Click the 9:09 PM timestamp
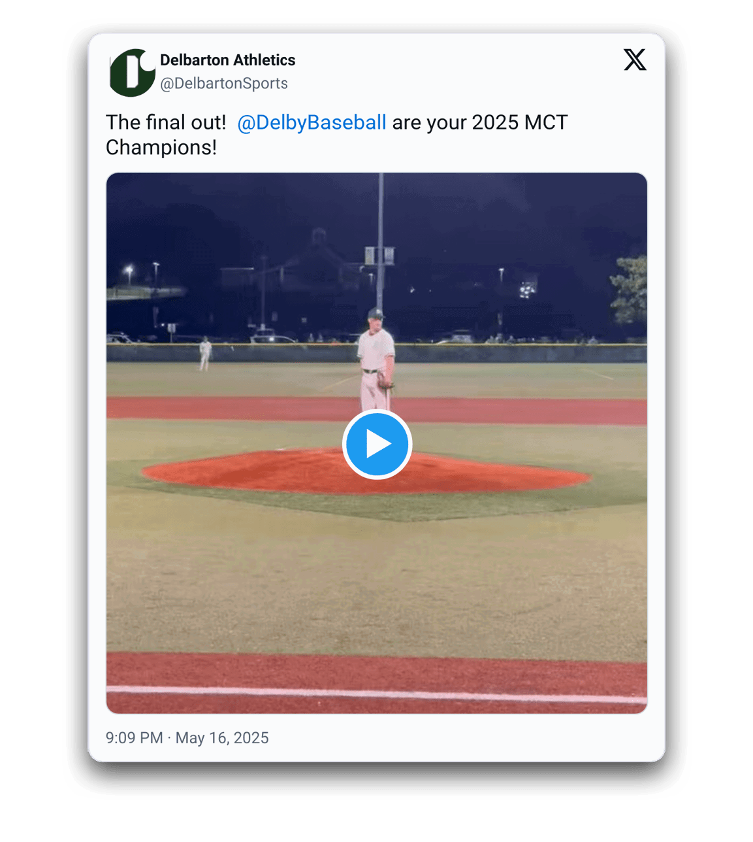The height and width of the screenshot is (842, 753). [x=134, y=738]
